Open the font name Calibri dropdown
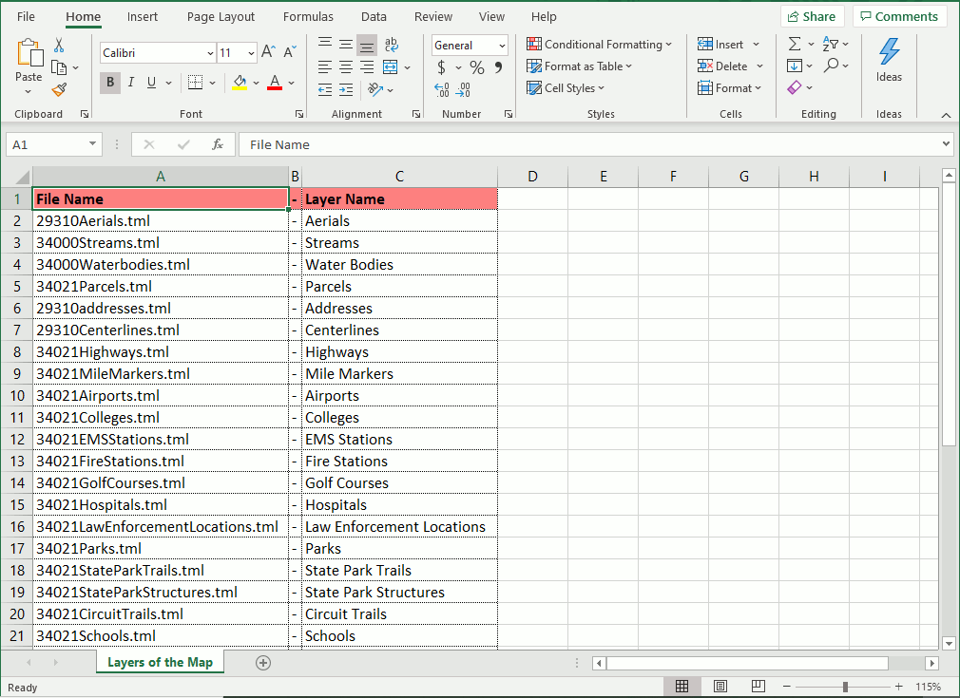The width and height of the screenshot is (960, 698). point(209,53)
